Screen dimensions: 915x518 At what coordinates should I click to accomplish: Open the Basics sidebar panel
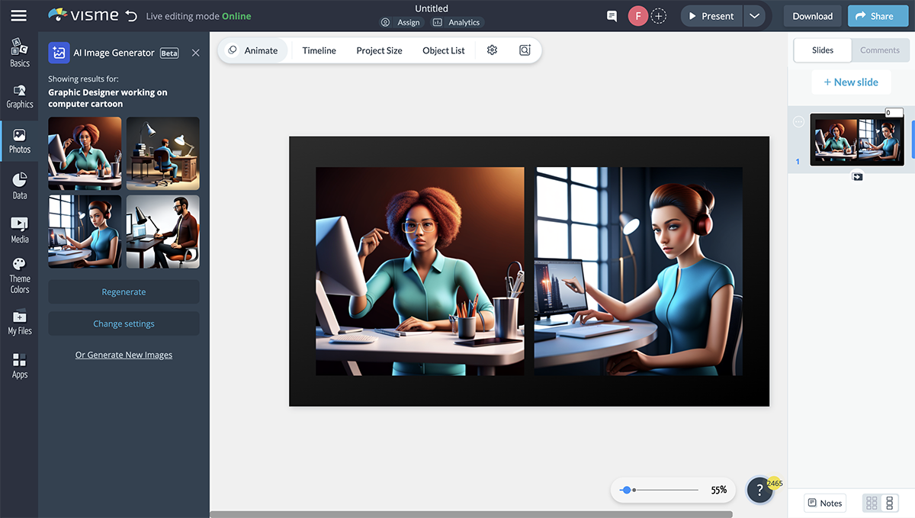(x=20, y=53)
